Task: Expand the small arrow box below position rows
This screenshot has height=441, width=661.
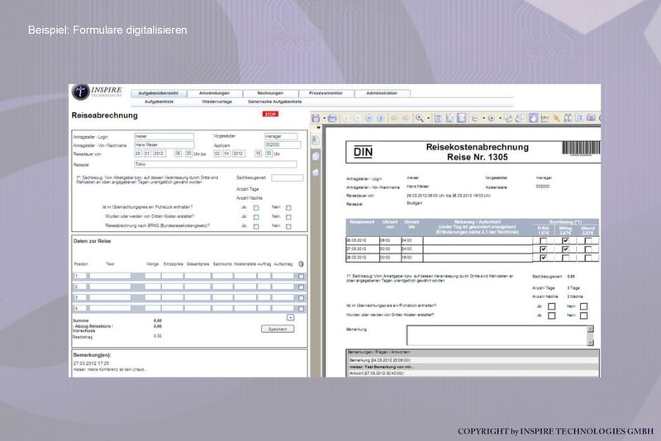Action: [291, 317]
